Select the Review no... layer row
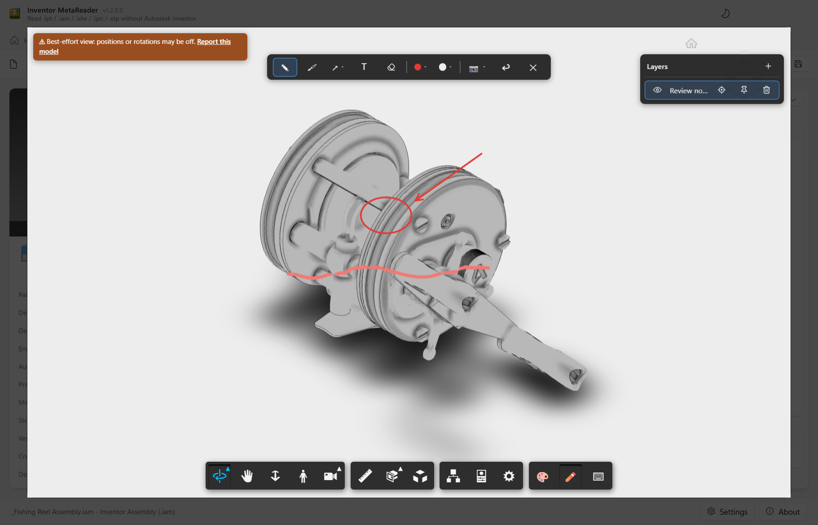This screenshot has width=818, height=525. click(712, 90)
